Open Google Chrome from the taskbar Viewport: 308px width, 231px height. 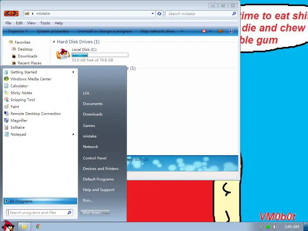tap(38, 226)
